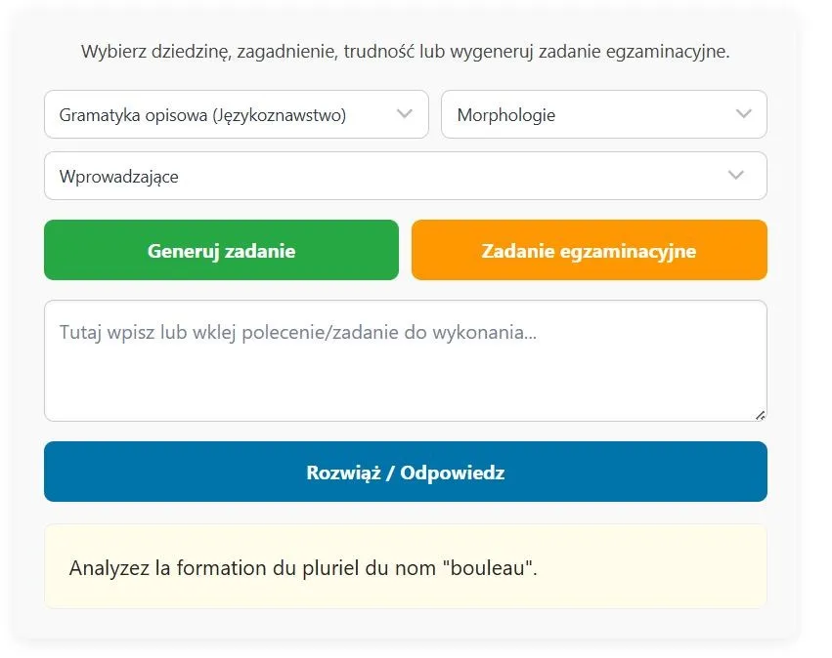Screen dimensions: 832x658
Task: Click the orange Zadanie egzaminacyjne button
Action: (x=589, y=251)
